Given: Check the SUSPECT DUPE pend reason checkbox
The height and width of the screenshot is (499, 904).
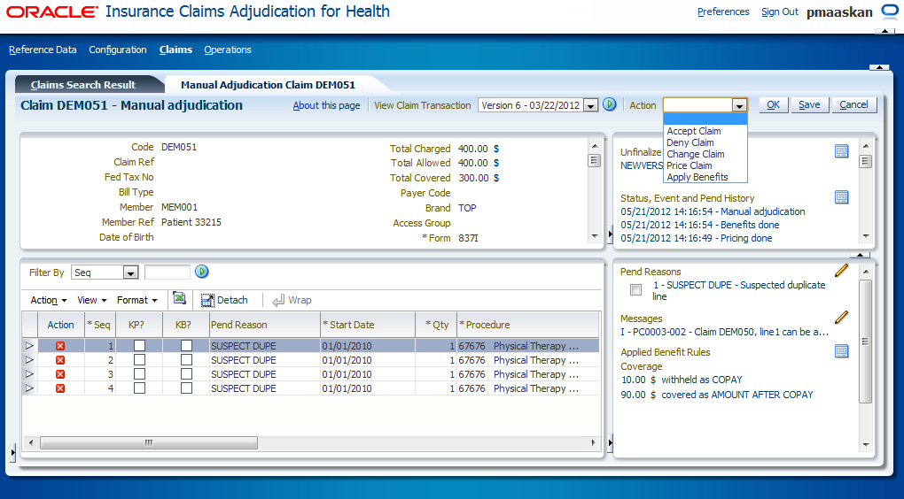Looking at the screenshot, I should pos(636,290).
